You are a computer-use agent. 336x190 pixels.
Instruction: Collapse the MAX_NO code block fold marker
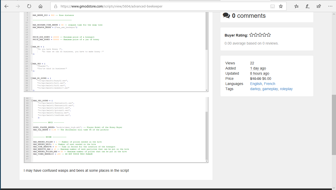click(31, 47)
